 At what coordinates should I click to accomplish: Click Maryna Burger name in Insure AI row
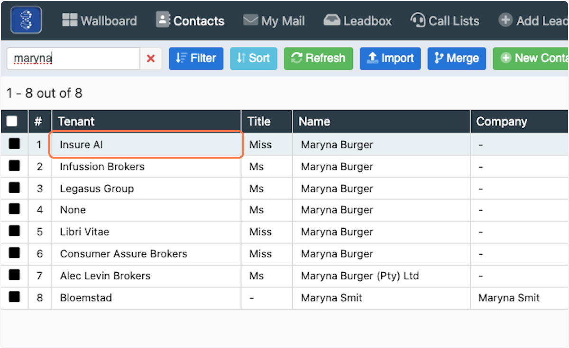tap(337, 145)
